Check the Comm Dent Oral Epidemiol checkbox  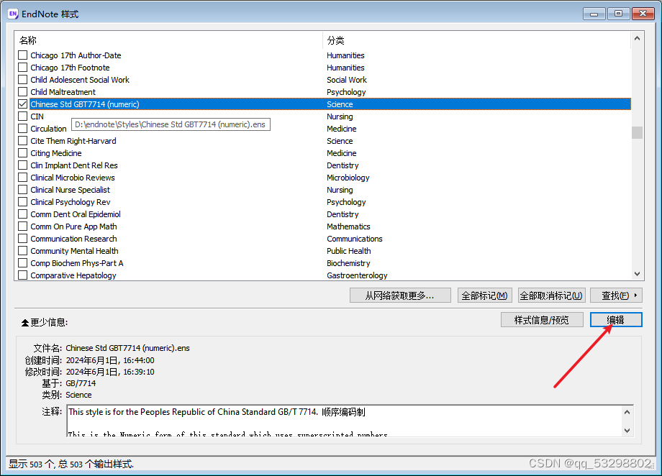(x=23, y=214)
